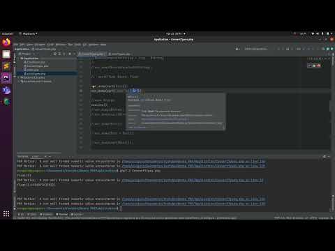The width and height of the screenshot is (335, 251).
Task: Select the first file under Application folder
Action: tap(34, 62)
